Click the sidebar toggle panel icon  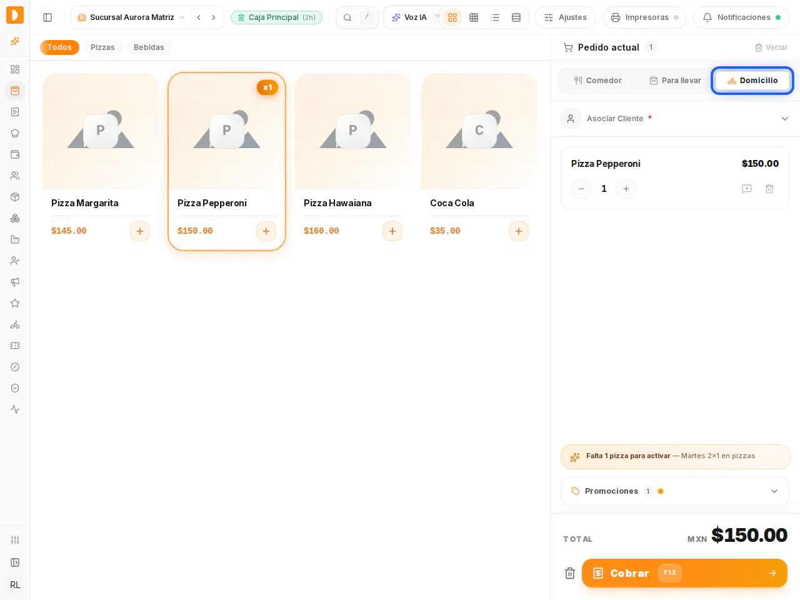(47, 17)
